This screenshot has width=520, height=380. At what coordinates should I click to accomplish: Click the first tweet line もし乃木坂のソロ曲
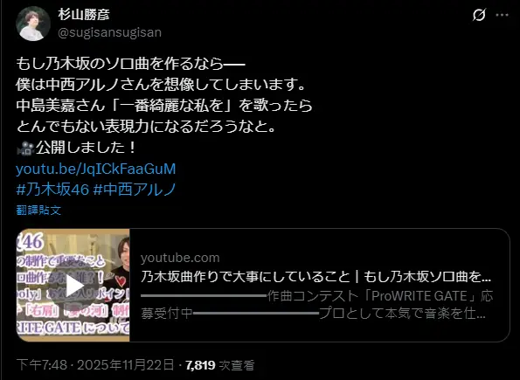point(130,64)
